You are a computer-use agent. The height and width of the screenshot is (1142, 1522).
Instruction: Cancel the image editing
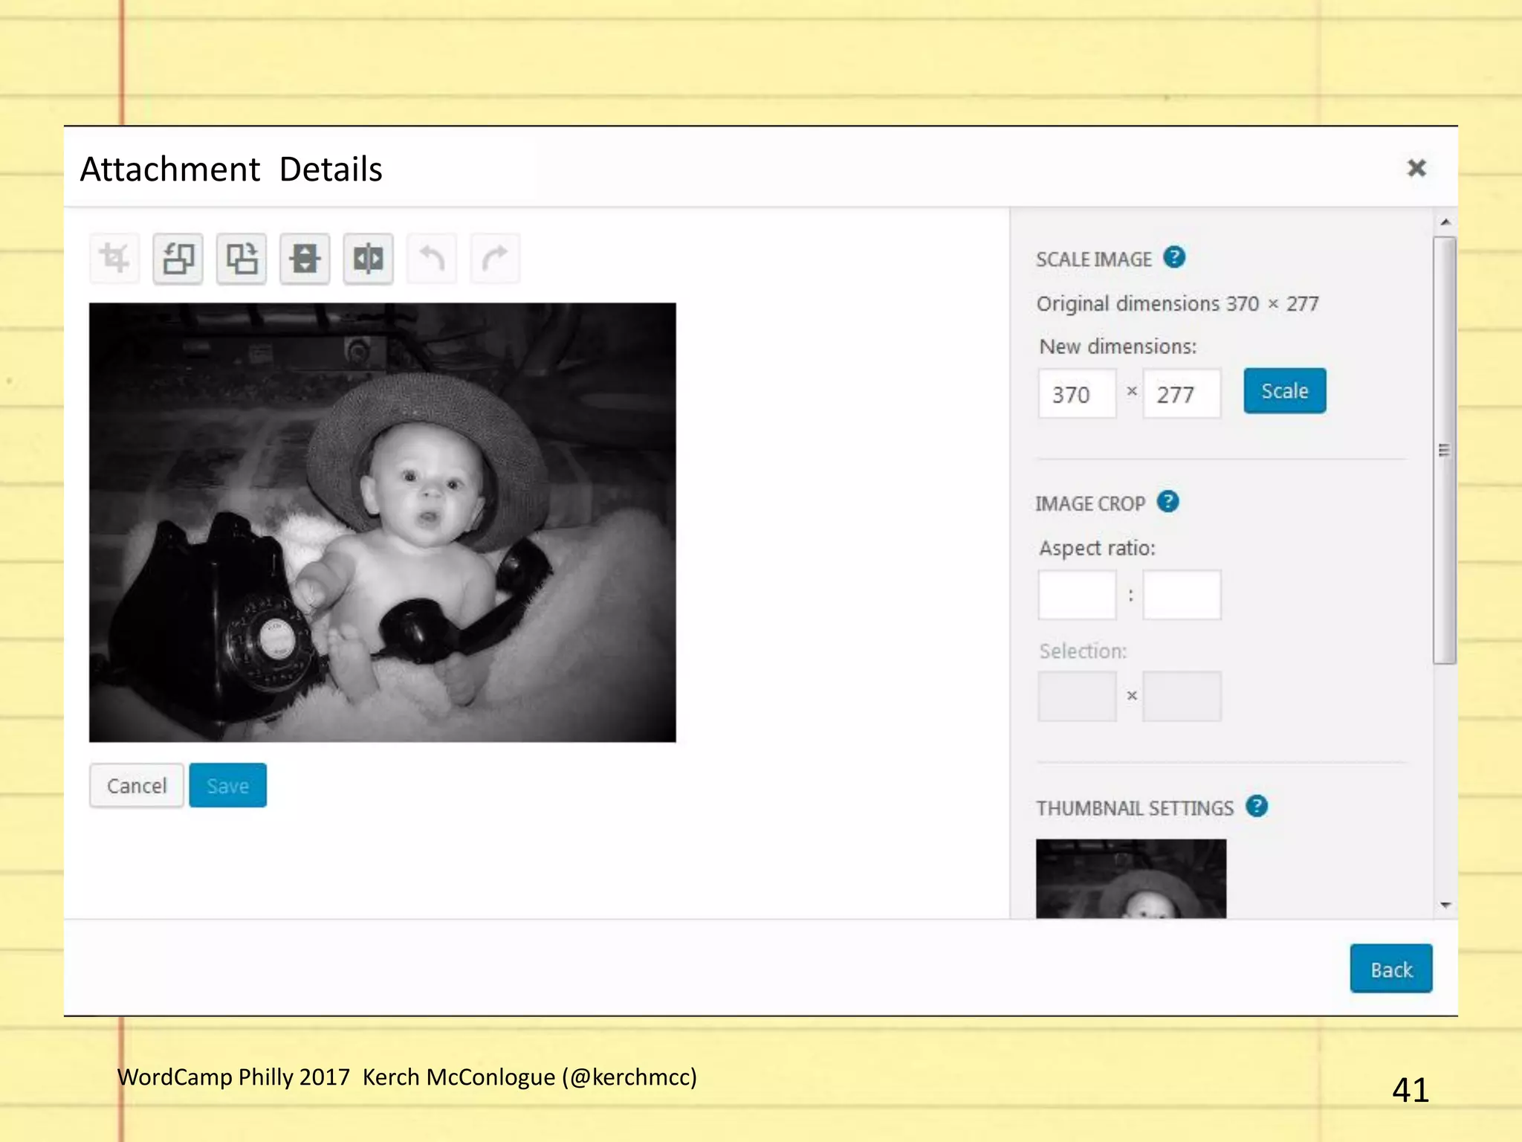point(137,785)
